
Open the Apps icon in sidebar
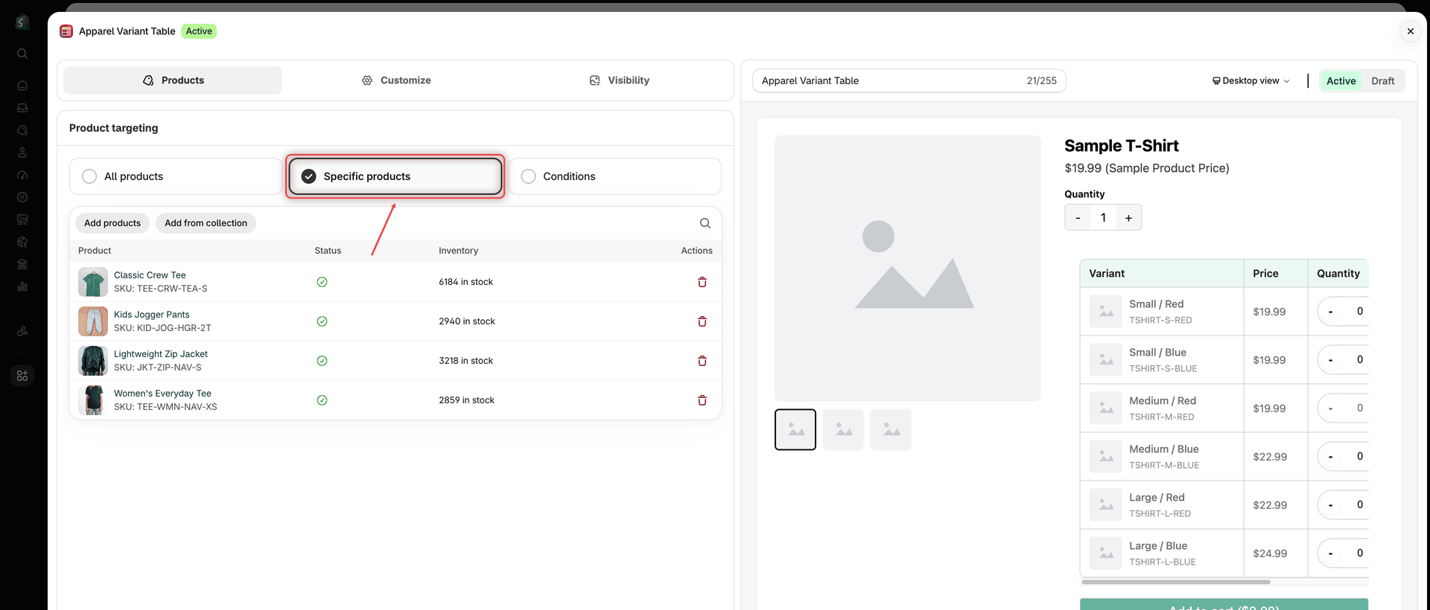tap(22, 376)
